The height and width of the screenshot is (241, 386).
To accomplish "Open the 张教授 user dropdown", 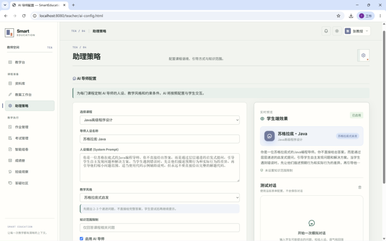I will pos(357,31).
